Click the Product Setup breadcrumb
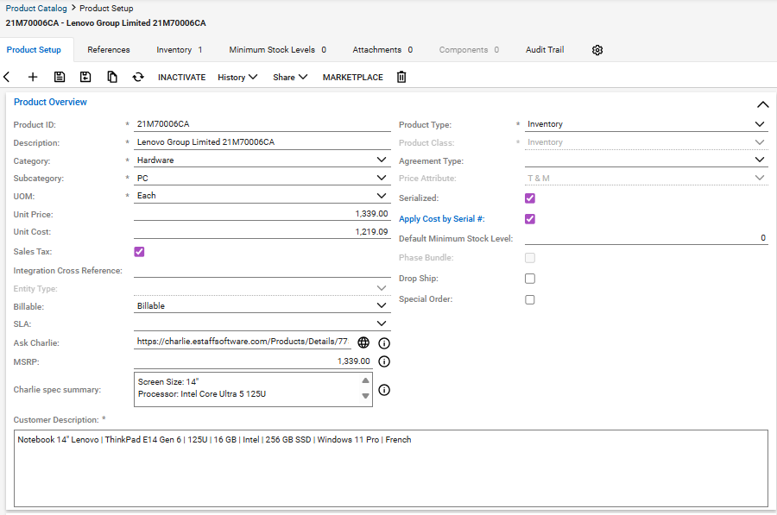 coord(106,9)
